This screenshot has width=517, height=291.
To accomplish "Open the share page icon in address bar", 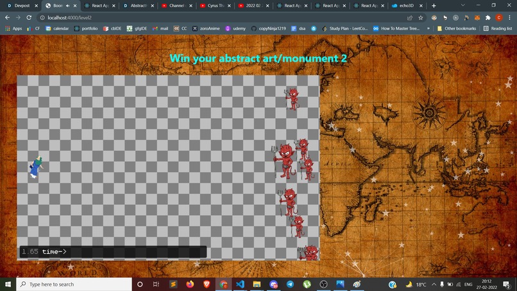I will point(410,17).
